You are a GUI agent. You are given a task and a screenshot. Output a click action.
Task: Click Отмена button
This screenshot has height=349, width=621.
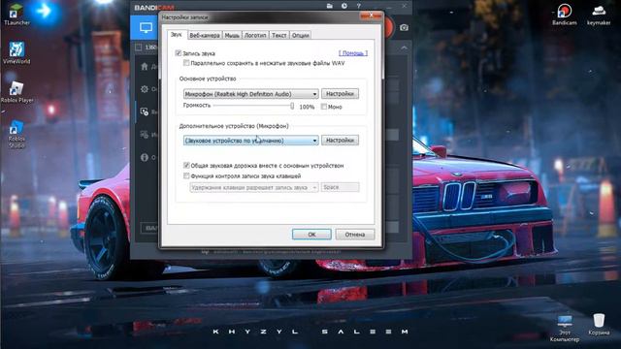[355, 235]
